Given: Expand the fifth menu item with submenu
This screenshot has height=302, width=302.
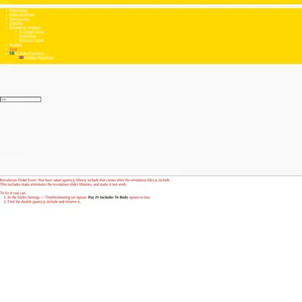Looking at the screenshot, I should (x=25, y=27).
